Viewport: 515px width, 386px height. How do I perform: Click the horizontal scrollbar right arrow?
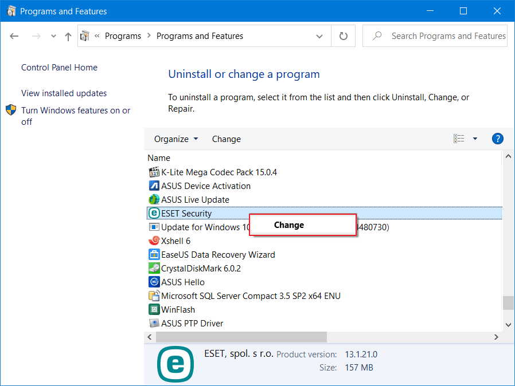click(497, 337)
